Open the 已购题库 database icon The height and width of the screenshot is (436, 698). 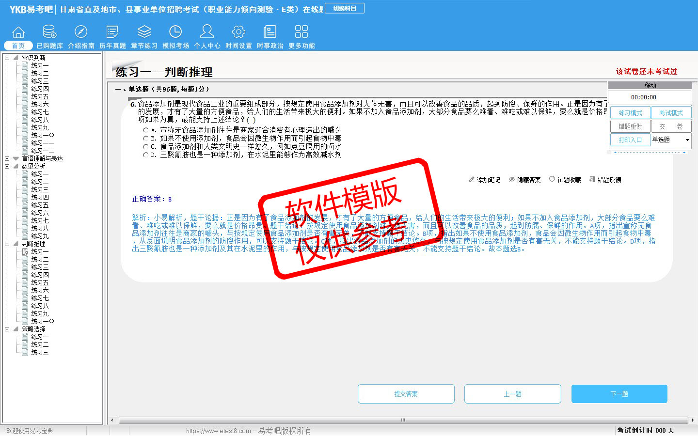point(49,32)
